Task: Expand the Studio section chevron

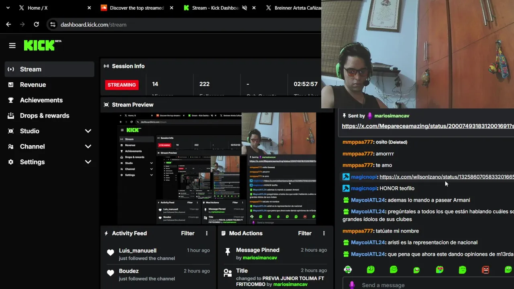Action: (x=88, y=131)
